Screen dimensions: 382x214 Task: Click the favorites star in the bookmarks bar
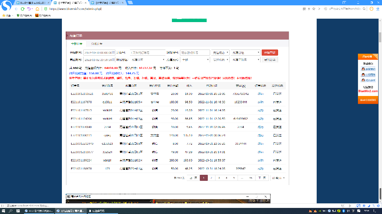point(4,16)
